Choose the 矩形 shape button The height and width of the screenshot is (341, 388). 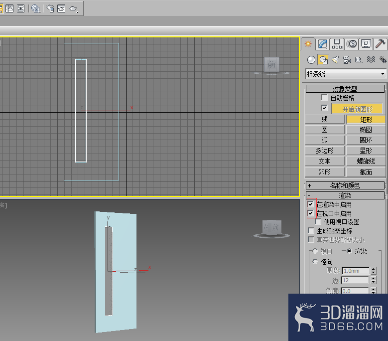click(x=366, y=120)
